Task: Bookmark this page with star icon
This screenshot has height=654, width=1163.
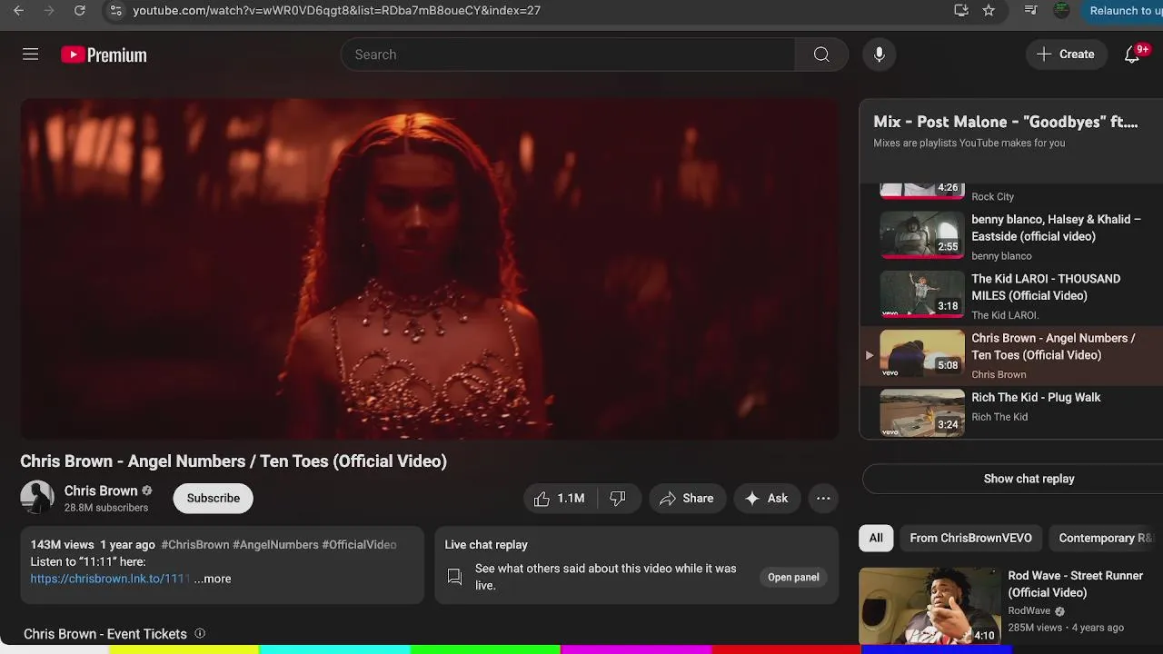Action: coord(989,11)
